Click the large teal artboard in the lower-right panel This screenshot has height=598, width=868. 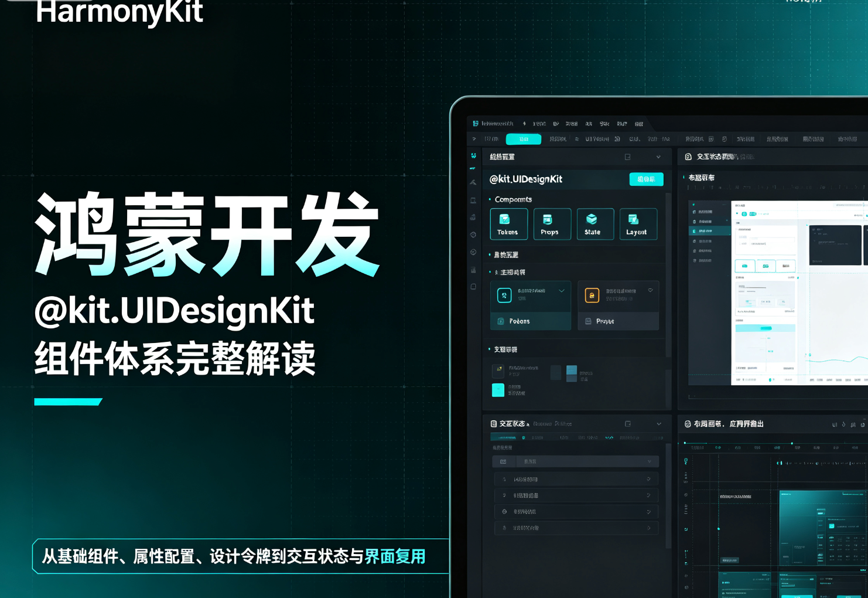(x=823, y=528)
